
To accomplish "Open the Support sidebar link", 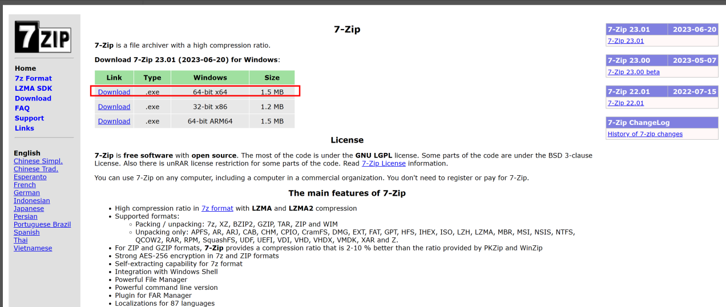I will (29, 118).
